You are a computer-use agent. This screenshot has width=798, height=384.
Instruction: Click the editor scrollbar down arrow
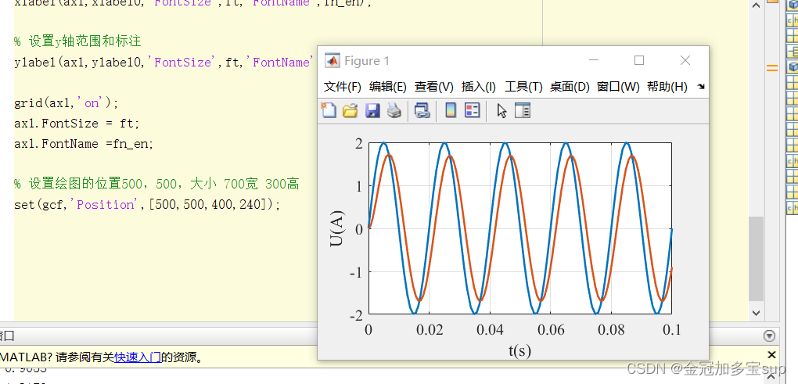757,314
